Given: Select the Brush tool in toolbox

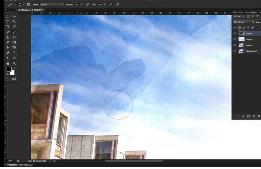Looking at the screenshot, I should tap(14, 32).
